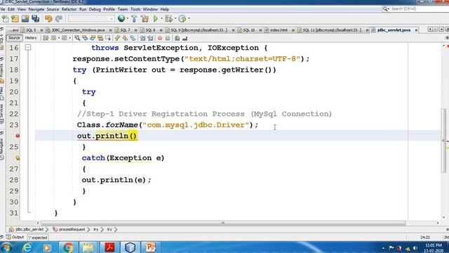Click the Redo toolbar icon
The width and height of the screenshot is (449, 253).
pyautogui.click(x=59, y=19)
